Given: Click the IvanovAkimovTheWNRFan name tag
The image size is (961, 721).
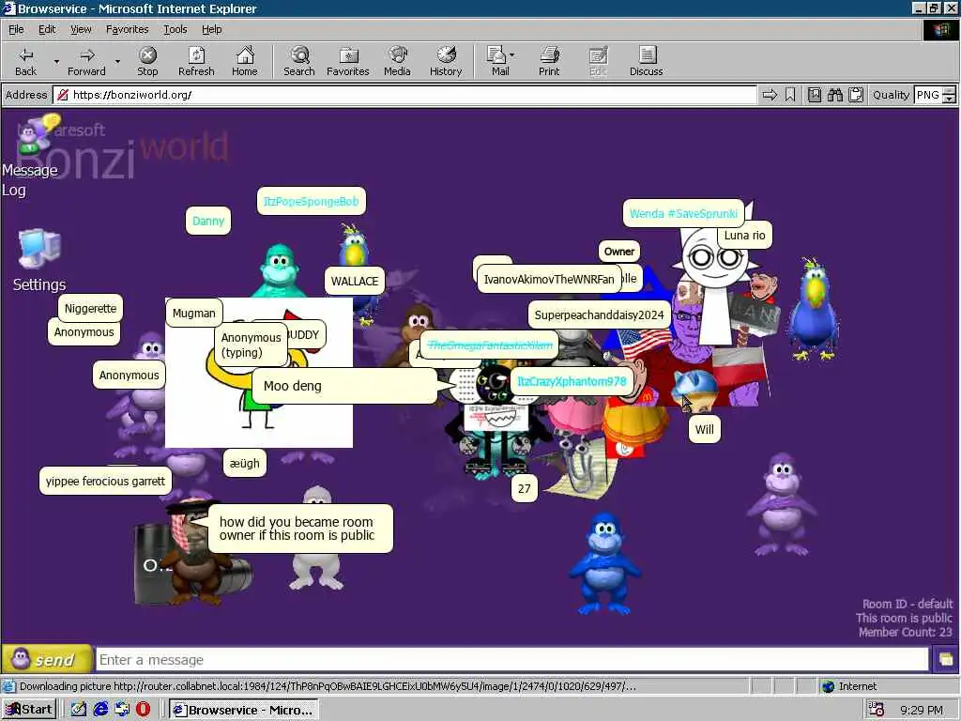Looking at the screenshot, I should pyautogui.click(x=549, y=279).
